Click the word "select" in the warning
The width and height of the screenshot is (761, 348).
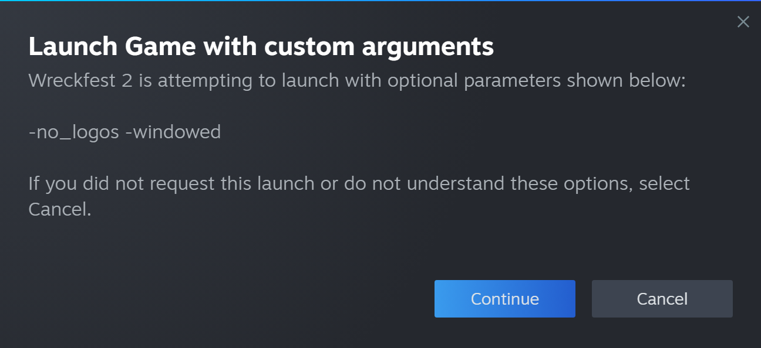pos(664,183)
